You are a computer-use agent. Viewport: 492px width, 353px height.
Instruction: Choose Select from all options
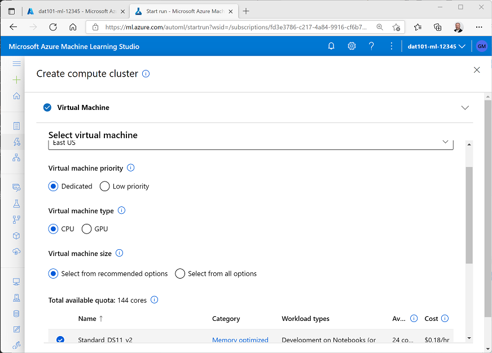(179, 273)
